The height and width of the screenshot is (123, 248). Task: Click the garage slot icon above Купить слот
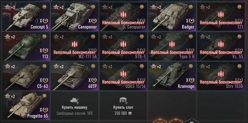point(123,100)
